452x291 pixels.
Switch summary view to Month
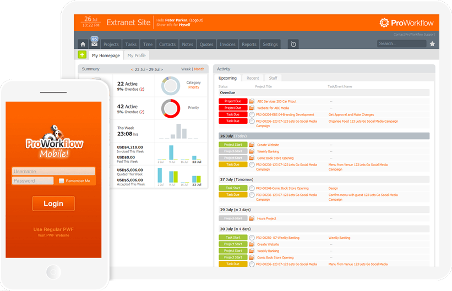tap(199, 69)
